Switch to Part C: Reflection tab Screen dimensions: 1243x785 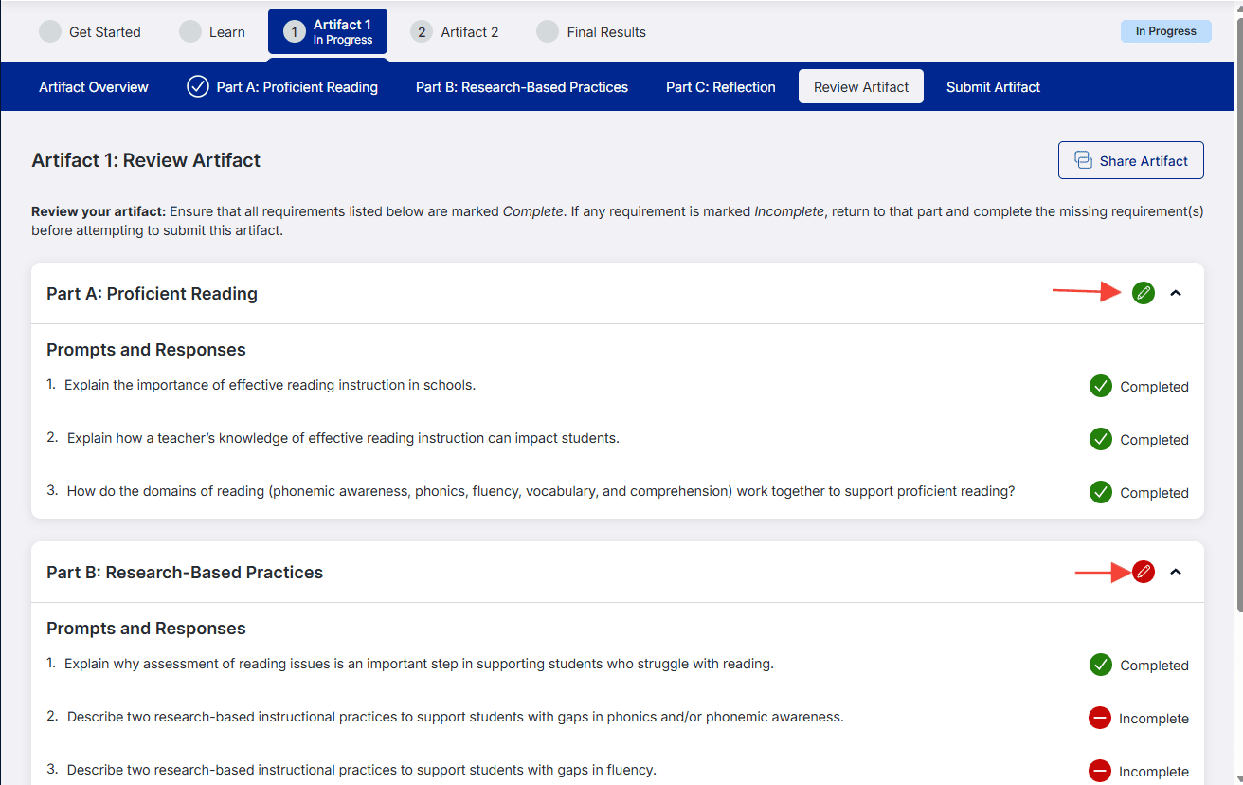(721, 86)
